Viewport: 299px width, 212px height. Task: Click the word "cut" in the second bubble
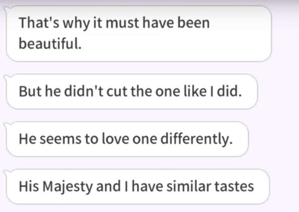click(117, 91)
